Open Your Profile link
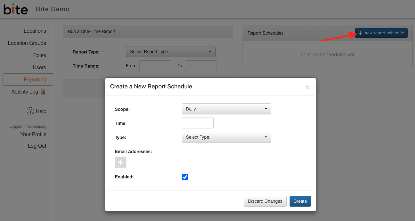This screenshot has width=415, height=221. [x=33, y=134]
